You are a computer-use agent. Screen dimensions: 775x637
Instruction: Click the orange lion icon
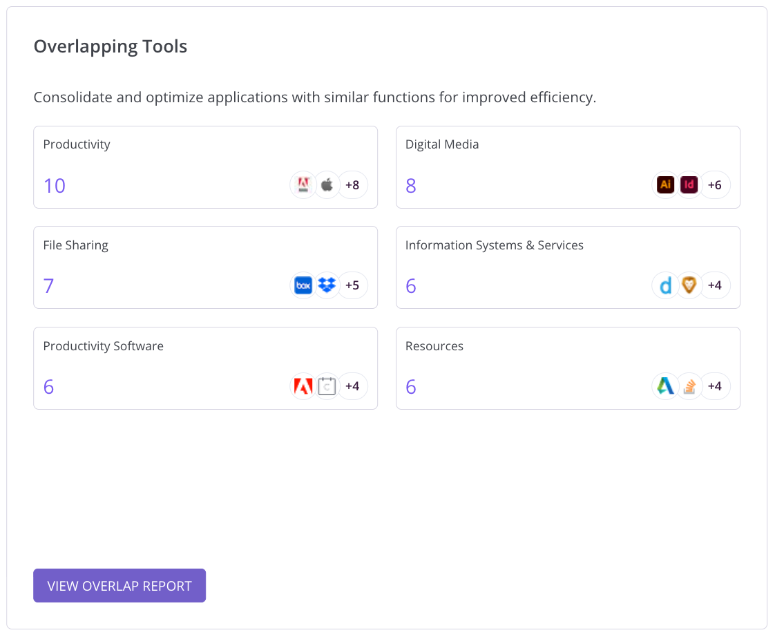(x=689, y=285)
